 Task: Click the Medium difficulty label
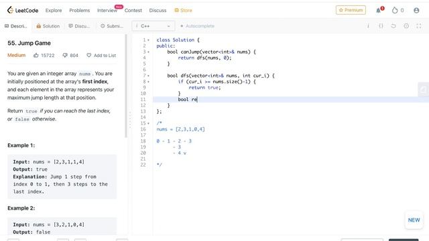click(16, 55)
